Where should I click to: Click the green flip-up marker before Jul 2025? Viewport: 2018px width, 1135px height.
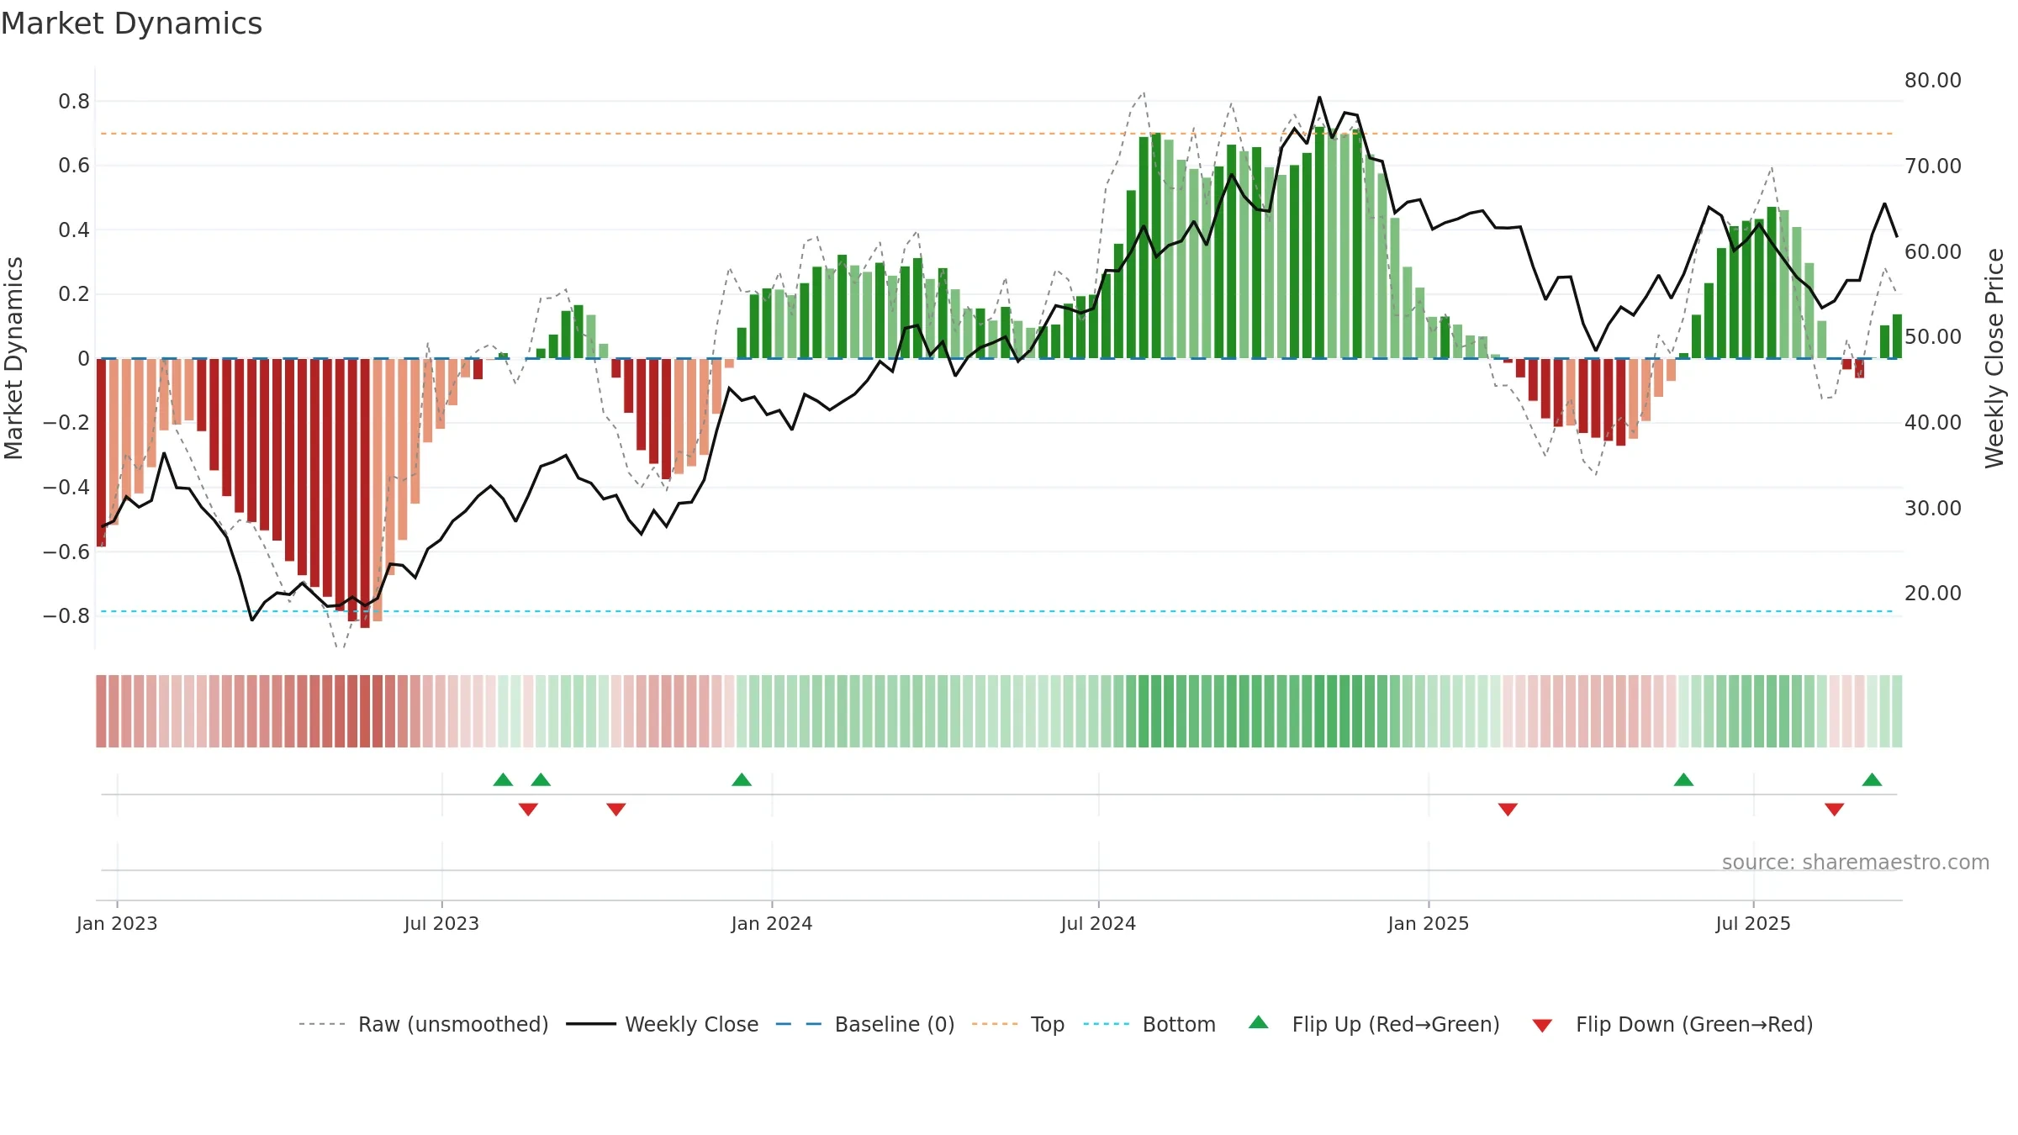tap(1683, 779)
